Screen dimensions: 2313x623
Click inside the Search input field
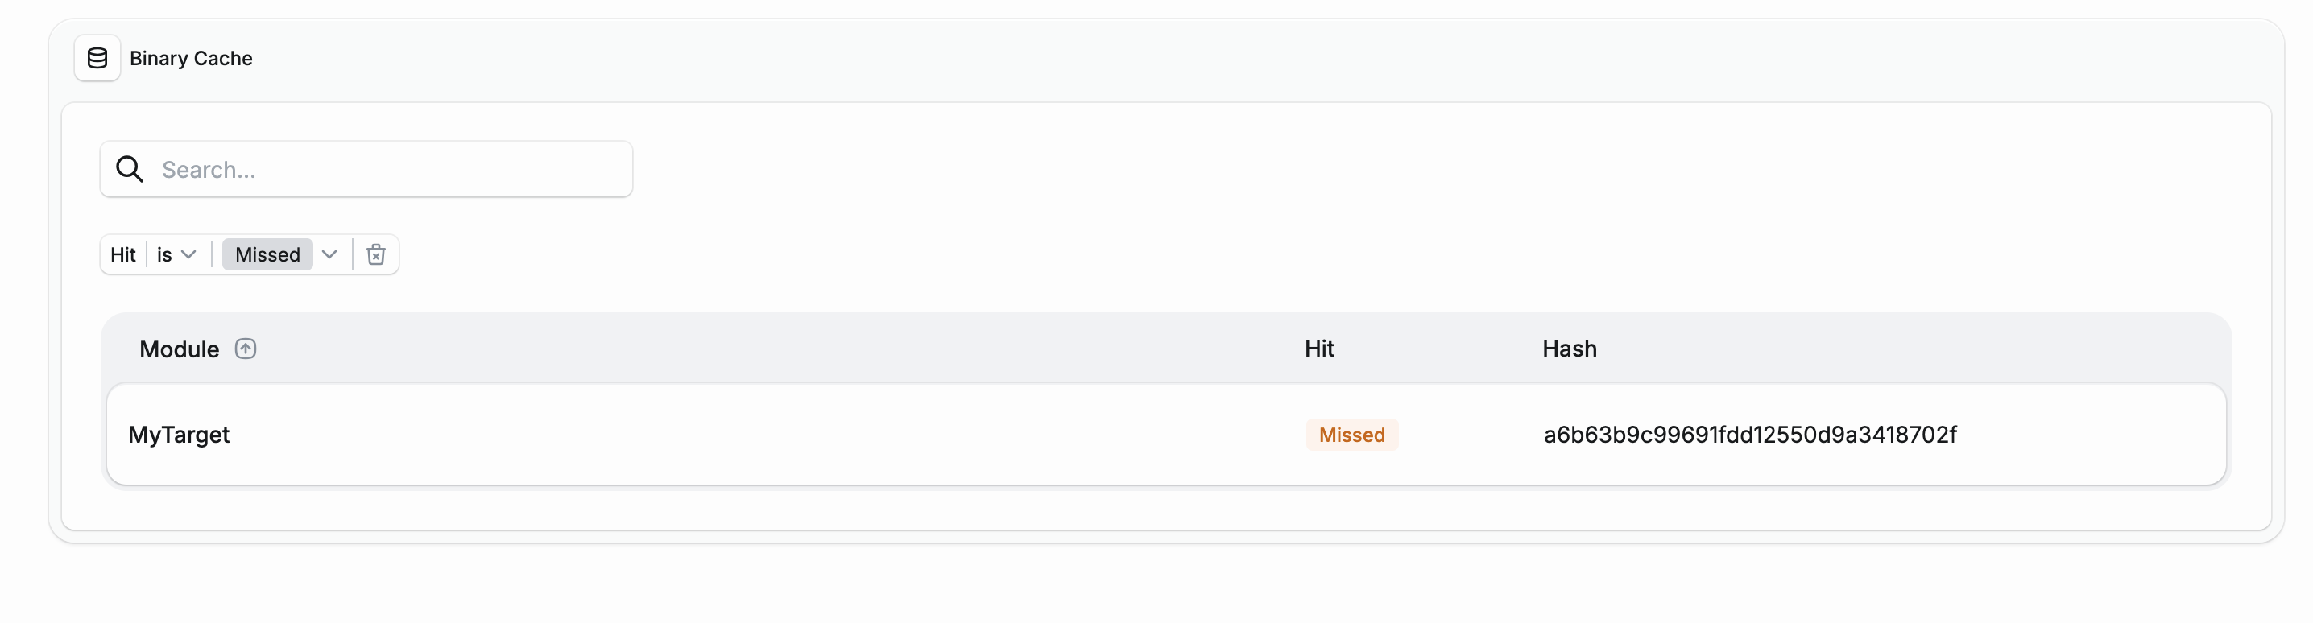(x=359, y=169)
